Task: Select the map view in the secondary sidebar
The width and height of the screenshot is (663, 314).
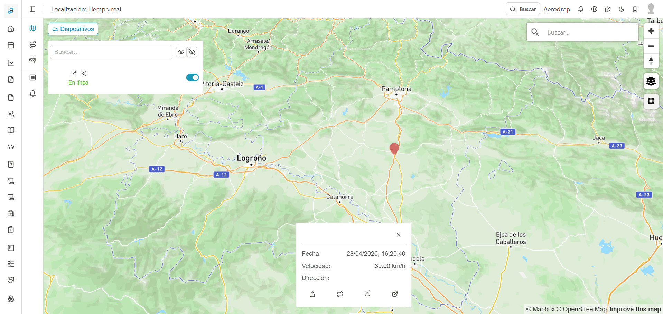Action: 32,28
